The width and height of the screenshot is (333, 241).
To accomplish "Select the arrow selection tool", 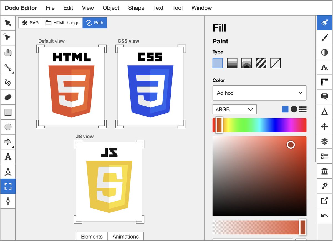I will 8,23.
